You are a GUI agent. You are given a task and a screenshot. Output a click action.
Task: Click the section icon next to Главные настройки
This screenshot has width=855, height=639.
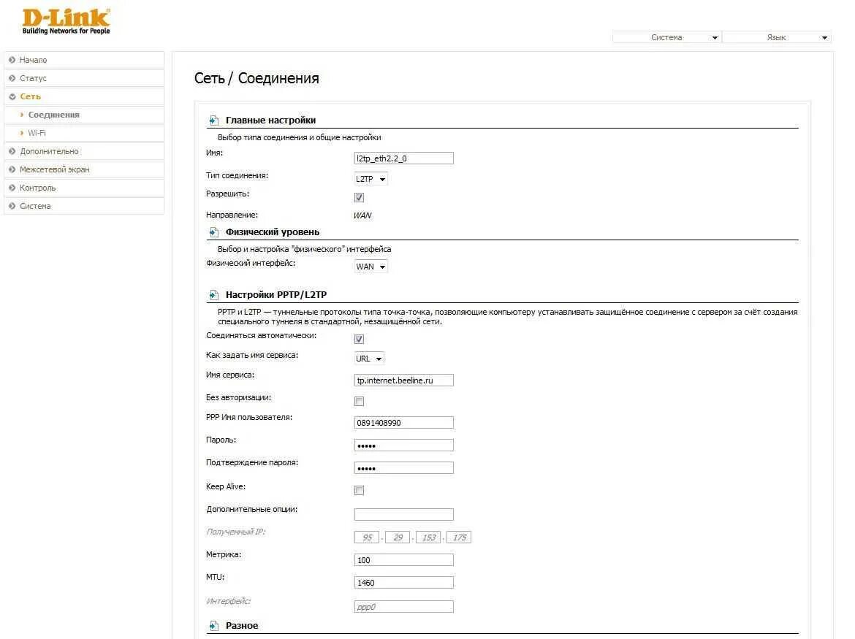[213, 120]
